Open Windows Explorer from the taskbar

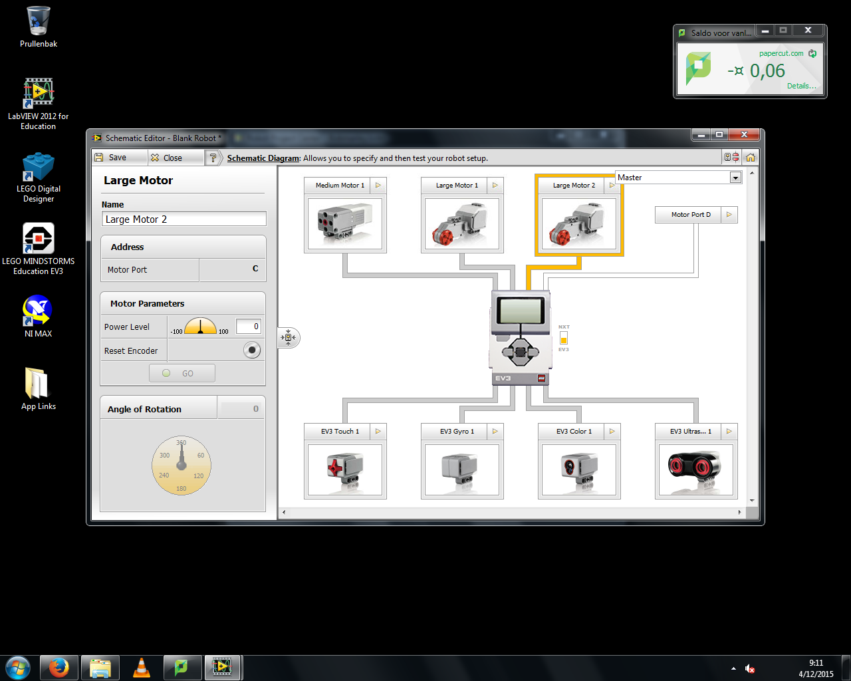[x=100, y=668]
